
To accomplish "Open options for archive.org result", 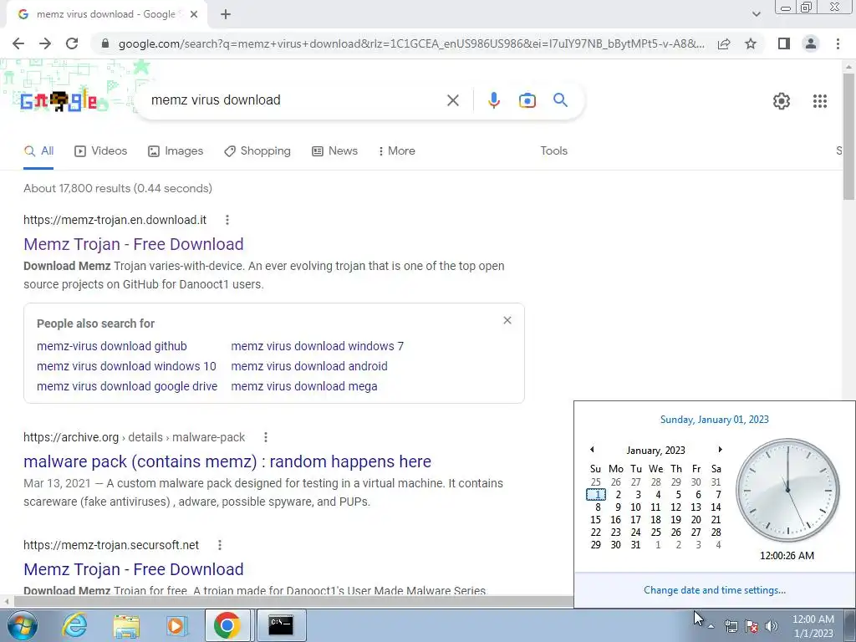I will click(265, 437).
